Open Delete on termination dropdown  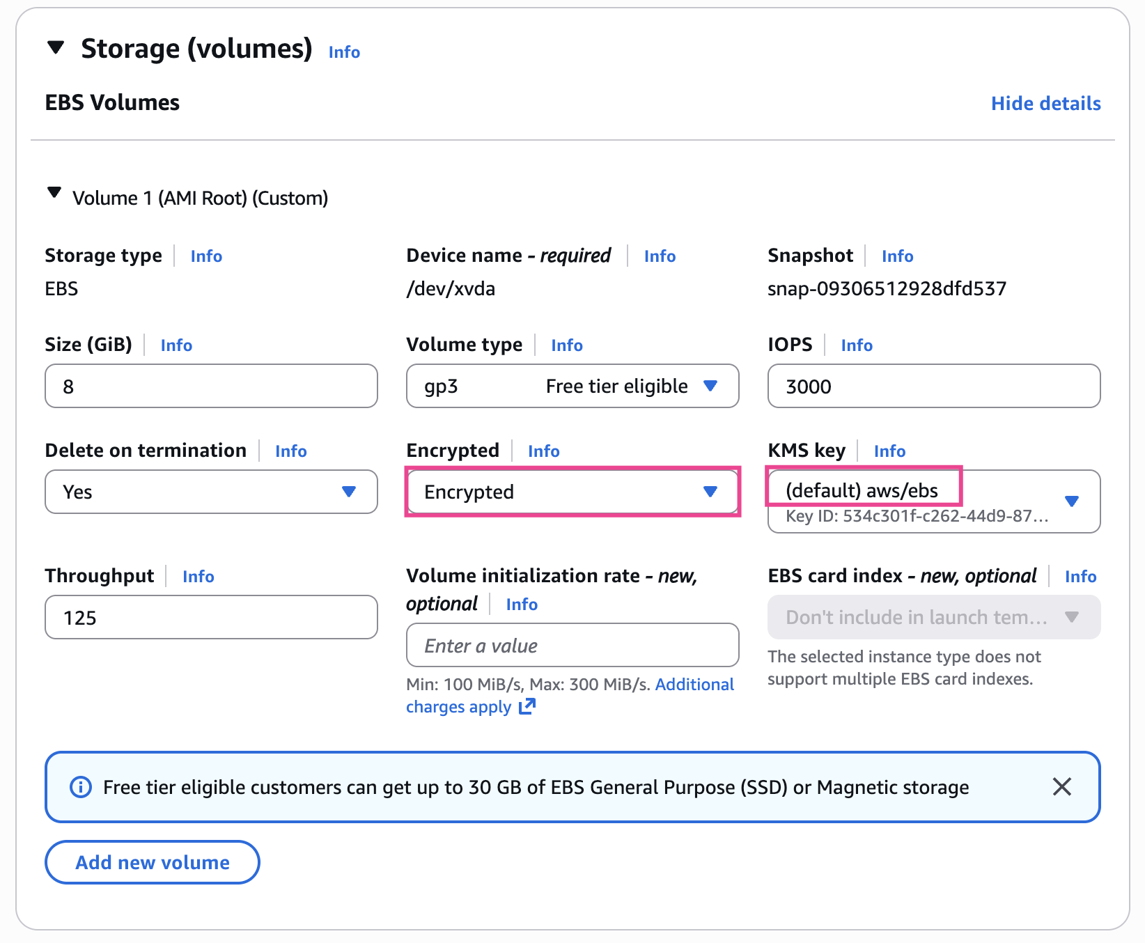(x=211, y=492)
